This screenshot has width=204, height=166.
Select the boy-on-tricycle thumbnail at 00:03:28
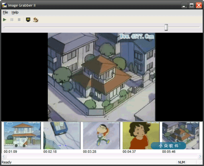[x=102, y=136]
